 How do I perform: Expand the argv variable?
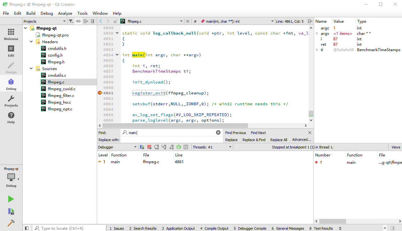coord(317,33)
